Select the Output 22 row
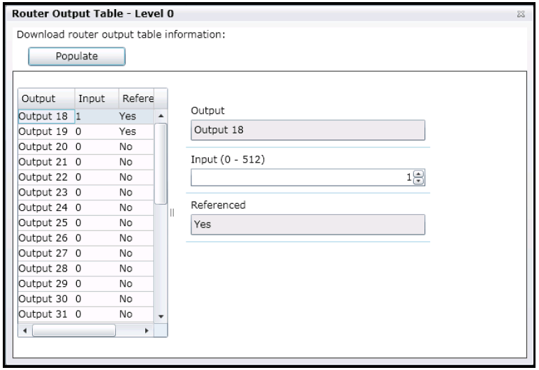This screenshot has width=539, height=370. tap(86, 177)
